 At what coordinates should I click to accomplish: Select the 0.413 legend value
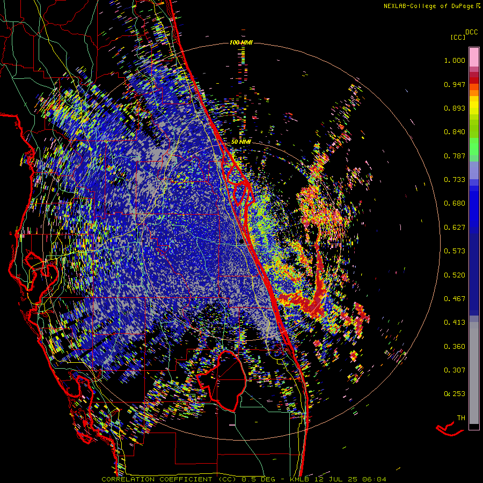pyautogui.click(x=455, y=323)
